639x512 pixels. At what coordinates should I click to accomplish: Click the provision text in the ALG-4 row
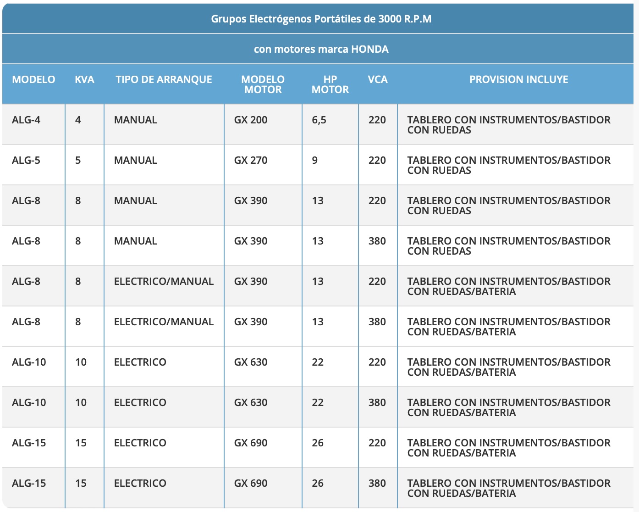[x=509, y=125]
